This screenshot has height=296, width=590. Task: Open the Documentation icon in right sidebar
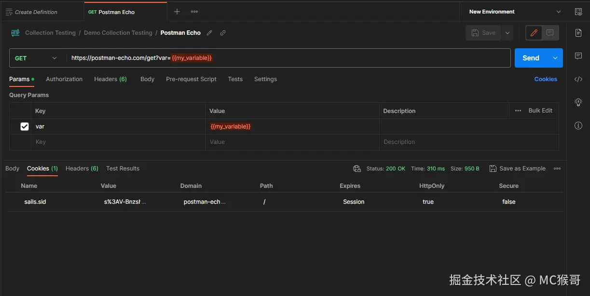point(578,33)
